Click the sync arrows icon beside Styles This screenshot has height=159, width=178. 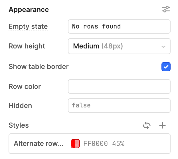click(x=147, y=125)
